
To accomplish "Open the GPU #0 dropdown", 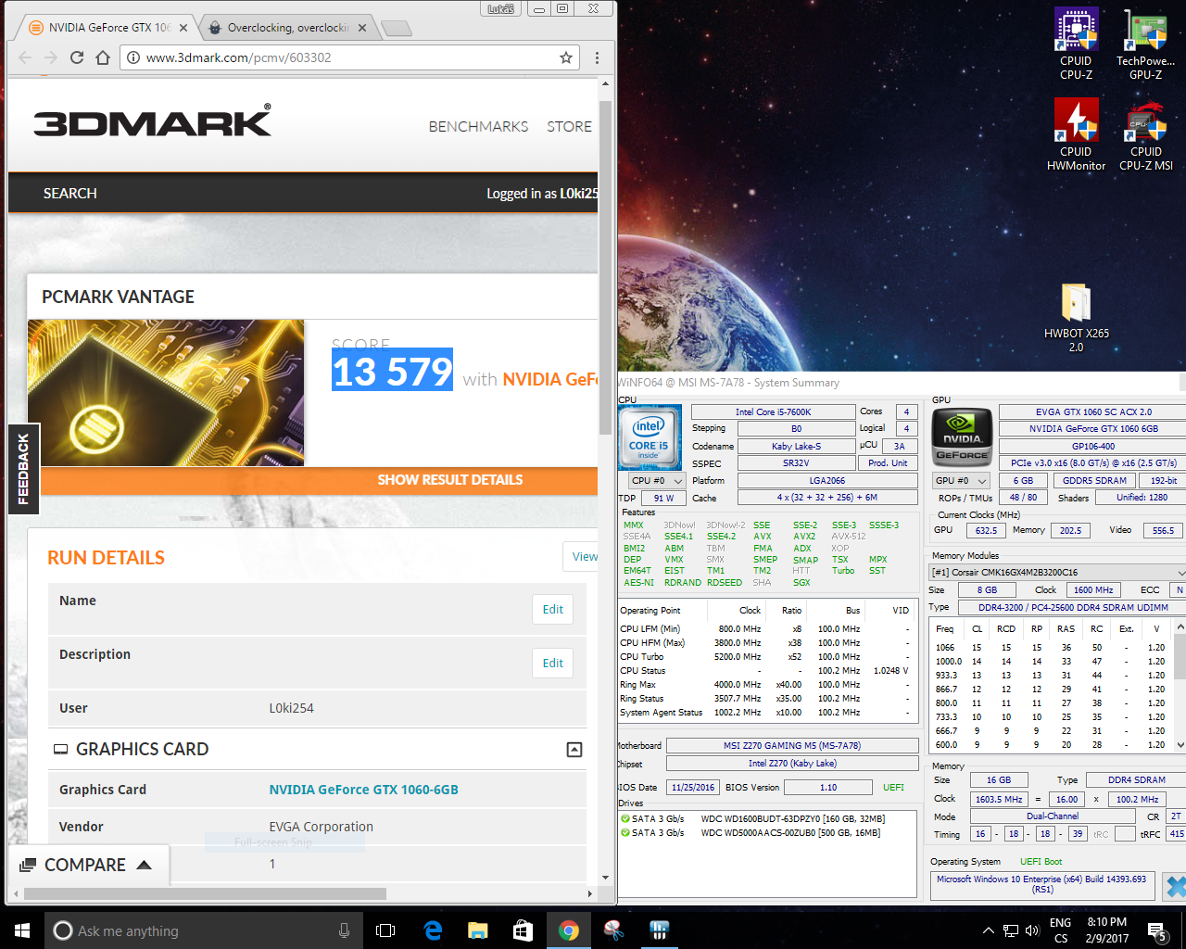I will (x=962, y=481).
